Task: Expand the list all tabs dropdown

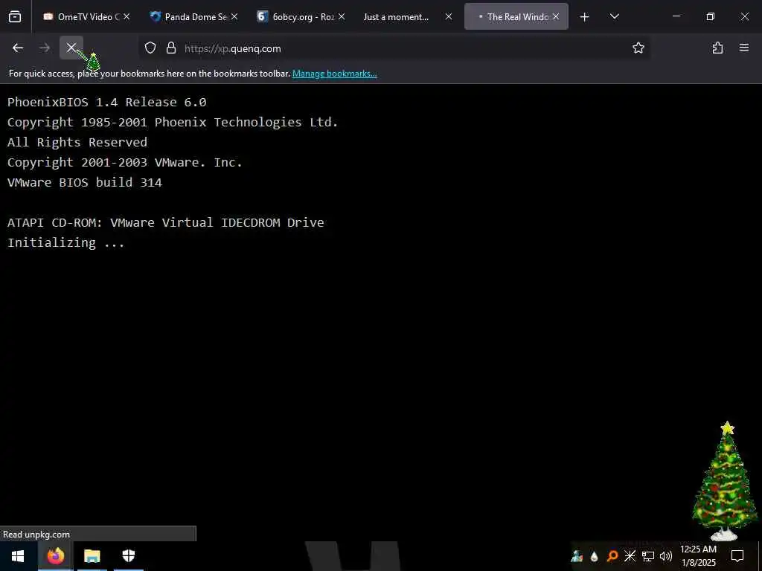Action: 614,16
